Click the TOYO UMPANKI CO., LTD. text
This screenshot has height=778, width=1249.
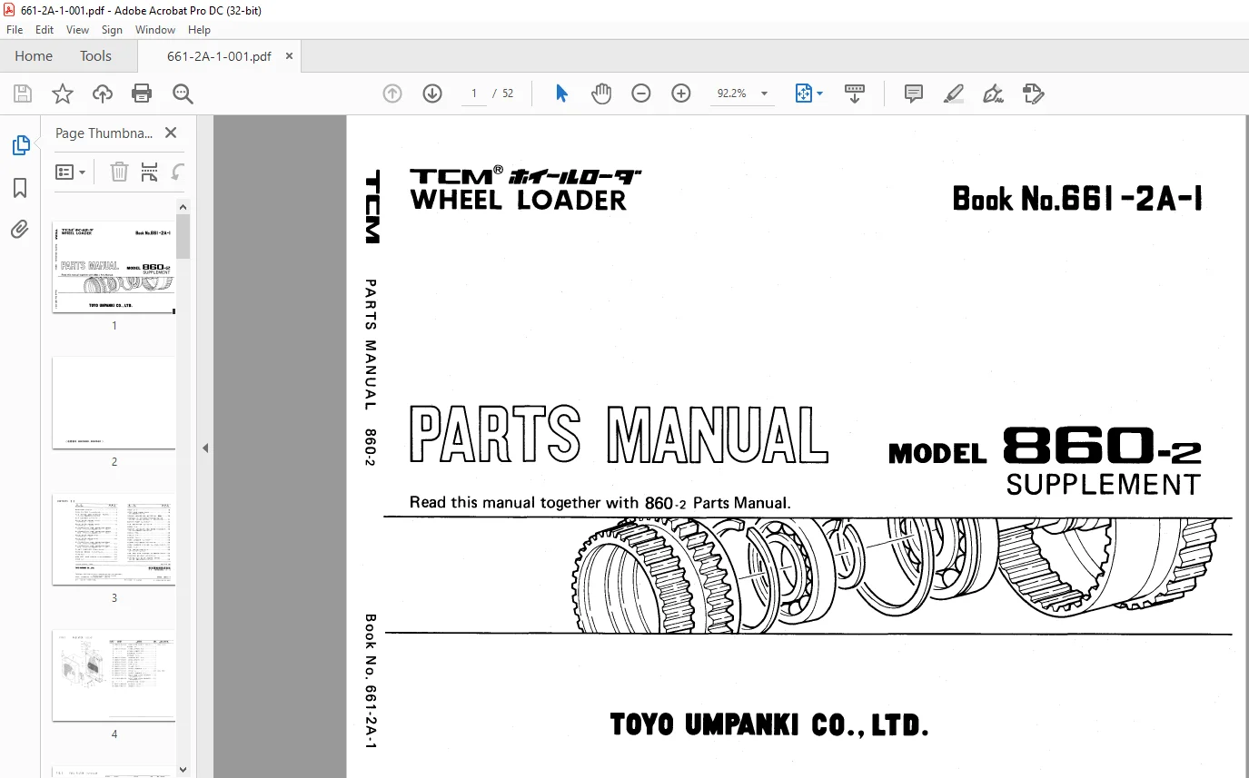click(x=769, y=724)
